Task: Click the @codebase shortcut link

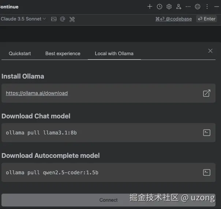Action: [x=174, y=19]
